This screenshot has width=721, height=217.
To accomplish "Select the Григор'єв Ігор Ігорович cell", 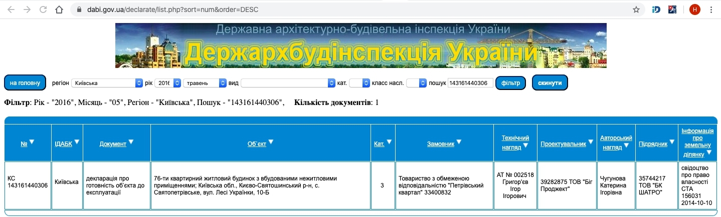I will 515,185.
